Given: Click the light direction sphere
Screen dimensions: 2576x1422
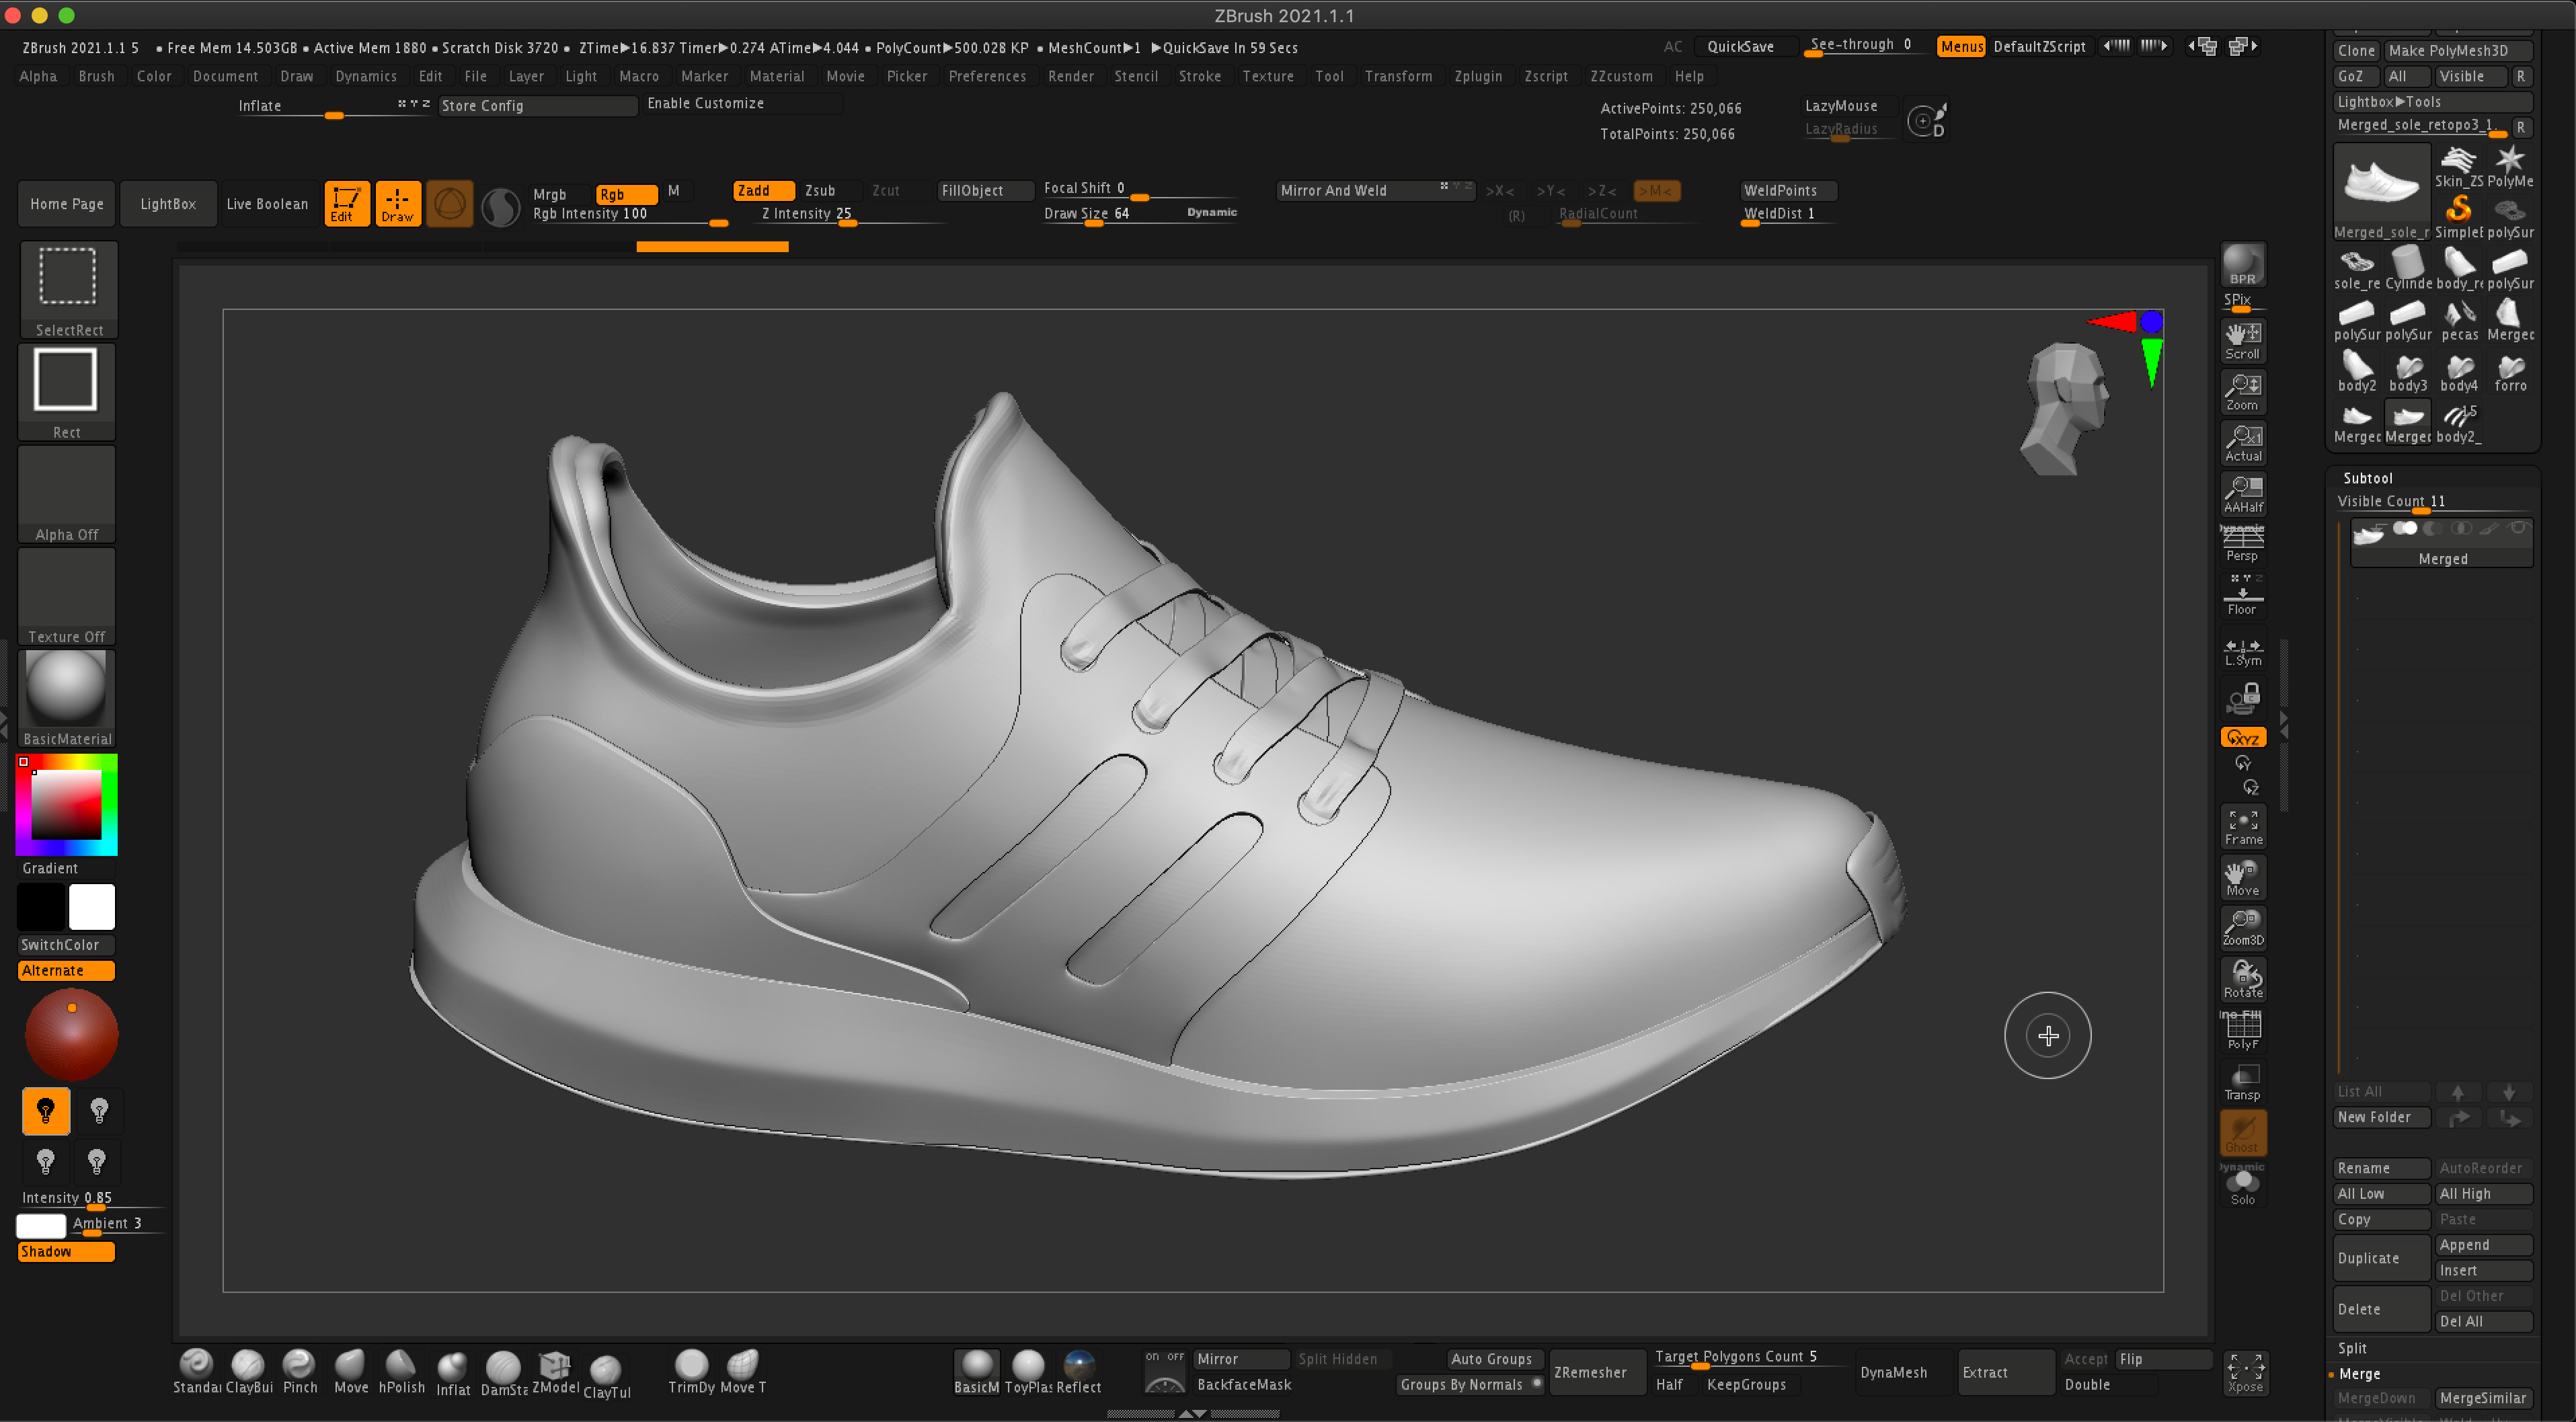Looking at the screenshot, I should point(71,1034).
